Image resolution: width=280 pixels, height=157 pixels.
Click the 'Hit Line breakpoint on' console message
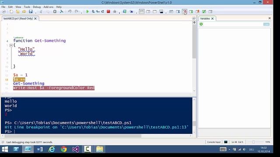tap(96, 127)
